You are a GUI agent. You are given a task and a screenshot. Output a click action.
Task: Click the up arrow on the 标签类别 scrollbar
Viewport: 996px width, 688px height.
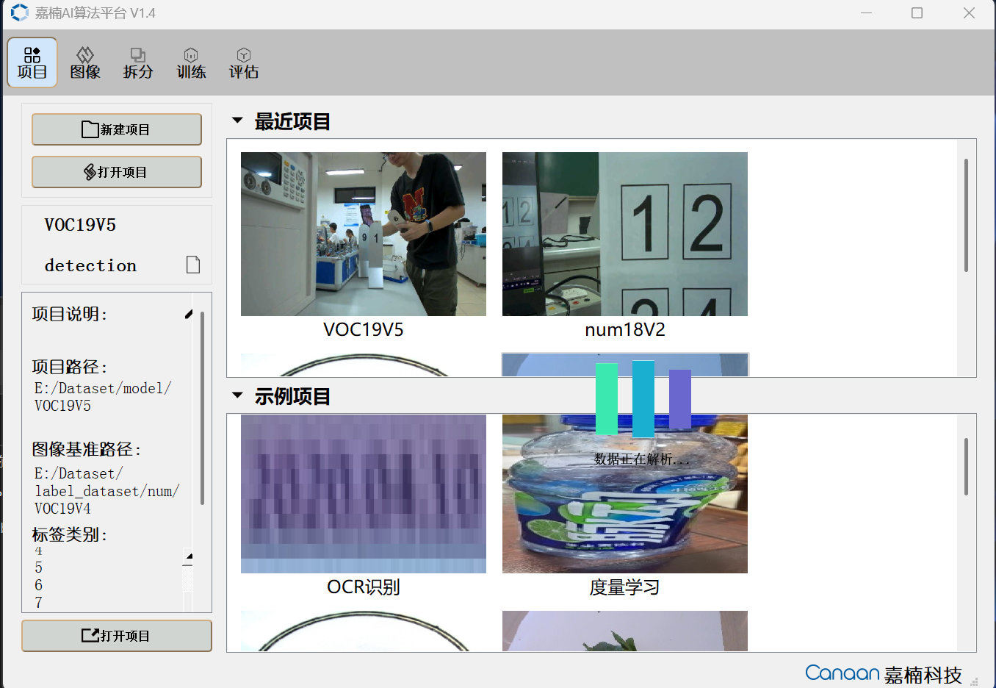tap(188, 556)
